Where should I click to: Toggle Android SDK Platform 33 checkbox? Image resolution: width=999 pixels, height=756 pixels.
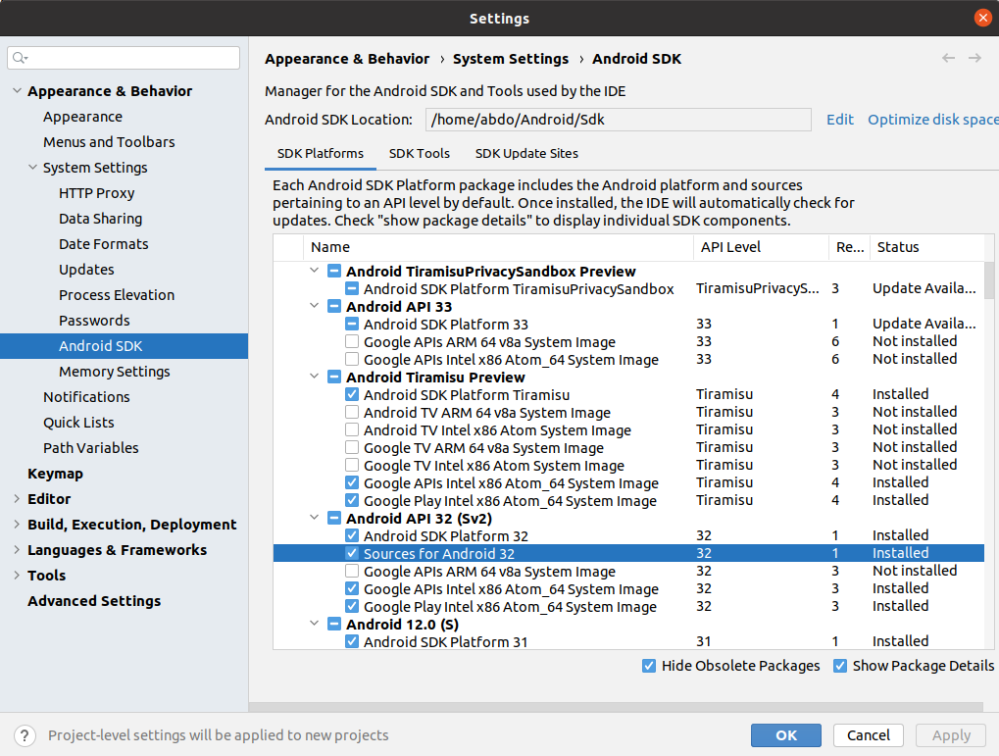pos(352,324)
